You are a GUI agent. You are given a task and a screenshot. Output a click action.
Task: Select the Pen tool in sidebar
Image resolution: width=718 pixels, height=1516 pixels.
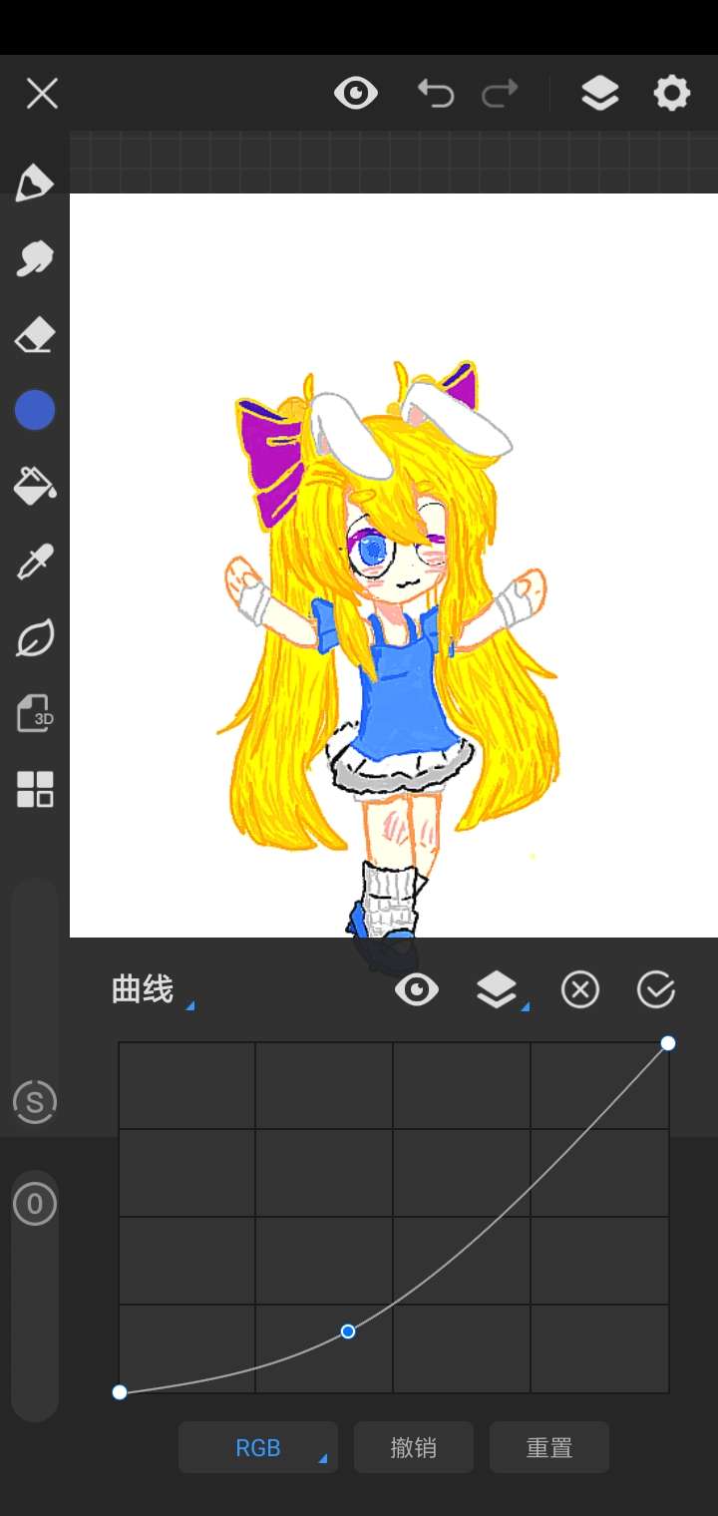point(35,184)
